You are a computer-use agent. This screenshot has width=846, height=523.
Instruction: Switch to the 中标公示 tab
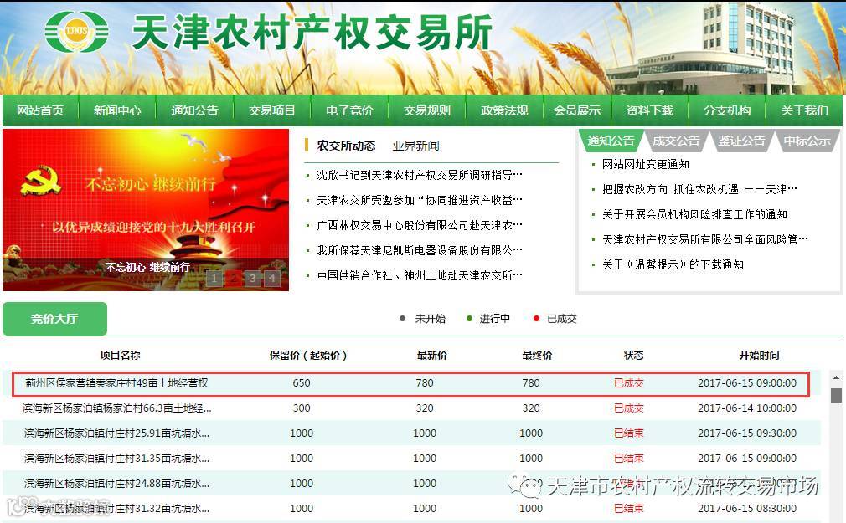tap(807, 141)
